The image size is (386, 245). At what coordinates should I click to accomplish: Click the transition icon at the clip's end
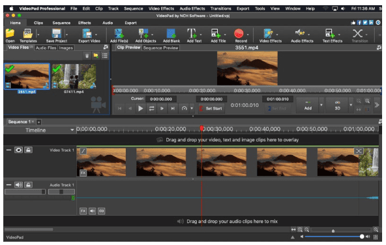click(x=359, y=151)
